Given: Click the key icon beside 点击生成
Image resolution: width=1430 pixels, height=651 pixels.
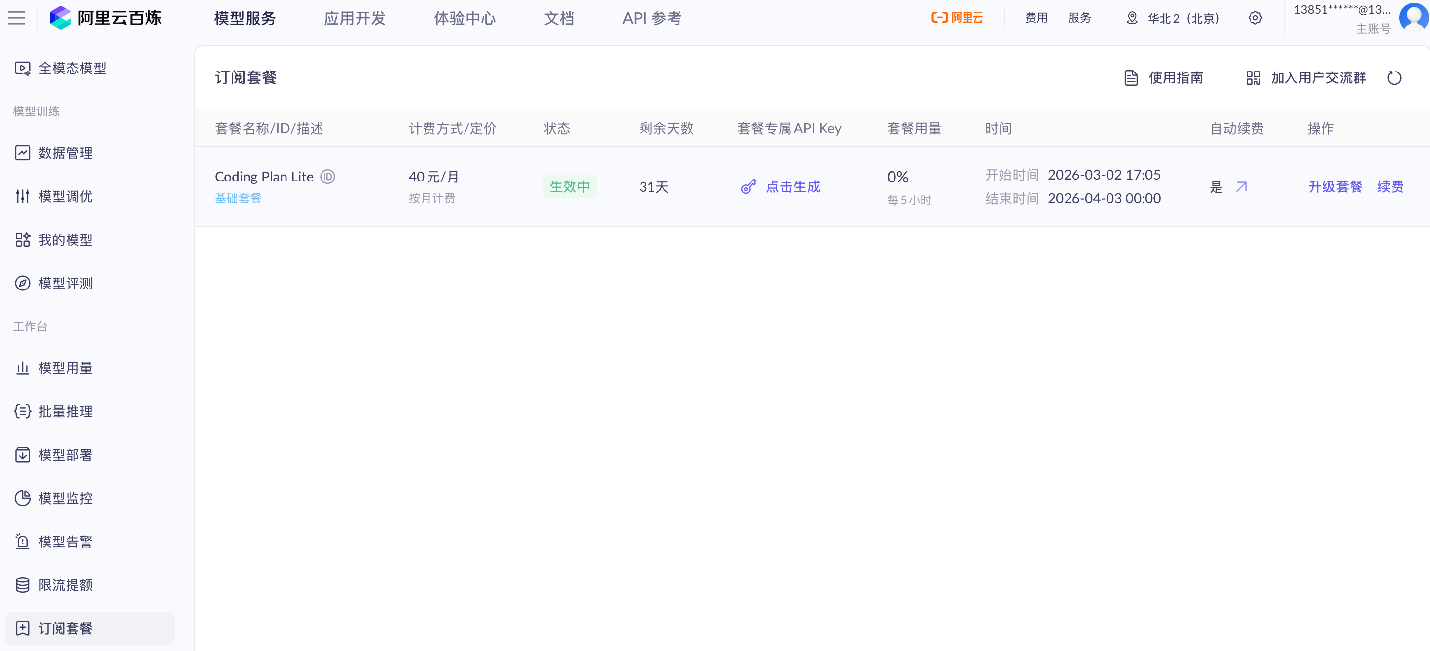Looking at the screenshot, I should coord(749,186).
